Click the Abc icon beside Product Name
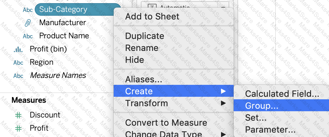 coord(28,36)
